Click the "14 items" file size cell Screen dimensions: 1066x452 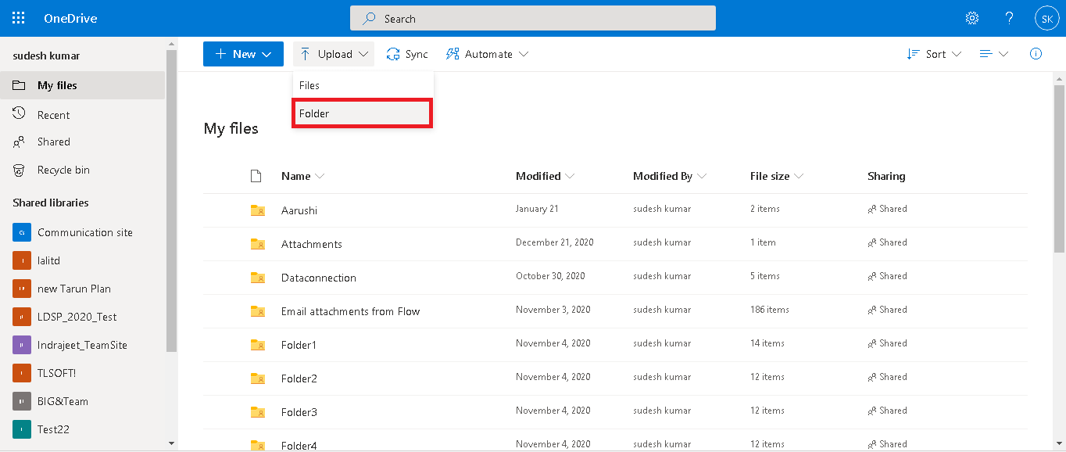coord(767,343)
